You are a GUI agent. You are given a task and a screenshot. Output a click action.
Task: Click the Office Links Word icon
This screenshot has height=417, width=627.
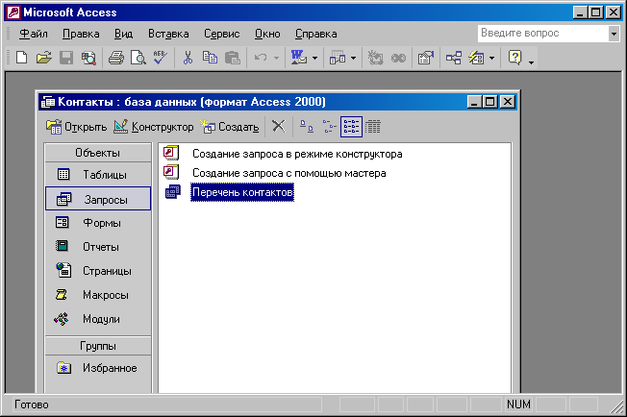point(299,58)
